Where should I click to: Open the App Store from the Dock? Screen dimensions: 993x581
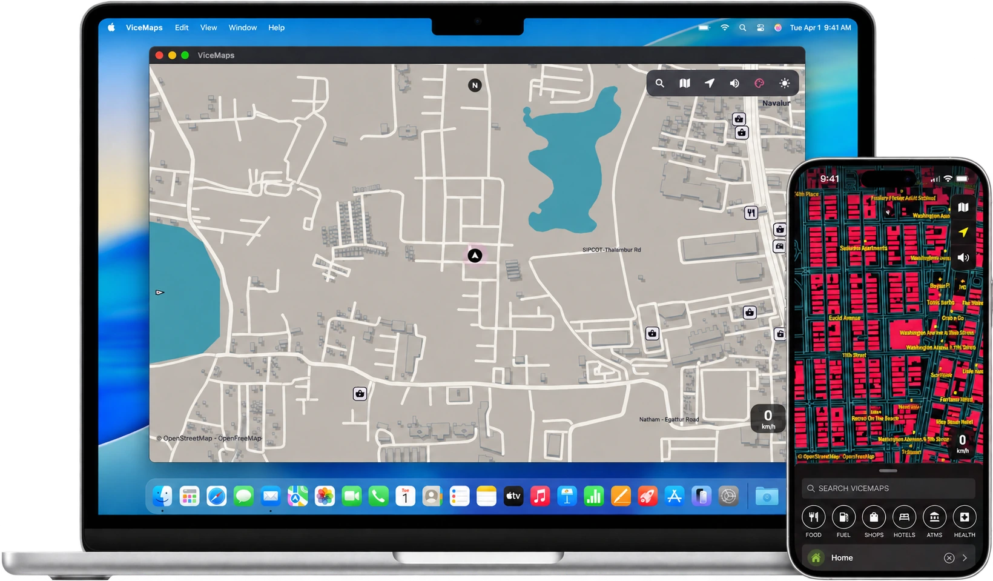tap(675, 497)
